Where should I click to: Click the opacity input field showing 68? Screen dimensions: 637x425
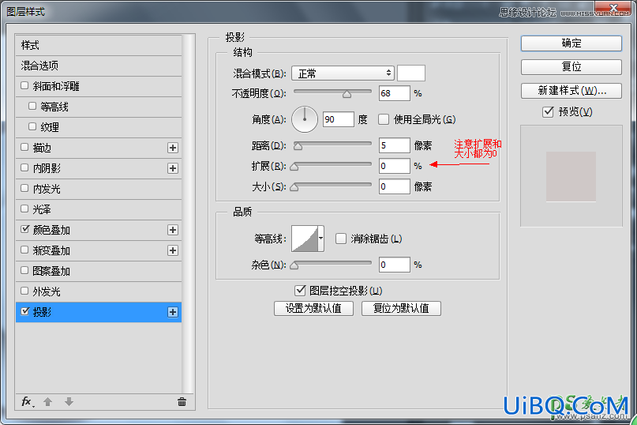tap(394, 93)
